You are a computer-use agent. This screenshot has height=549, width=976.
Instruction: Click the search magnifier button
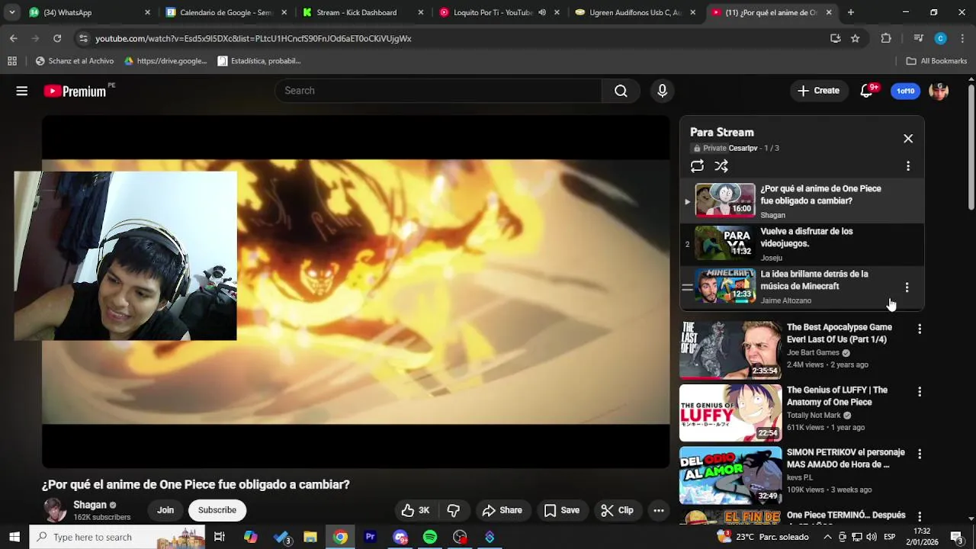click(x=621, y=91)
